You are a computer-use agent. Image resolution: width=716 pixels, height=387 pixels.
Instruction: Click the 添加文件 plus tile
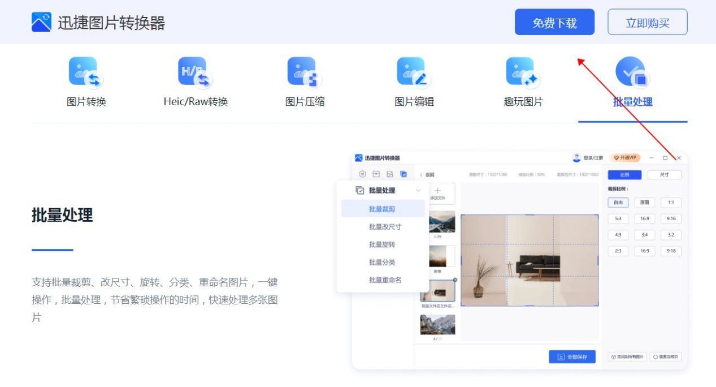[x=437, y=193]
